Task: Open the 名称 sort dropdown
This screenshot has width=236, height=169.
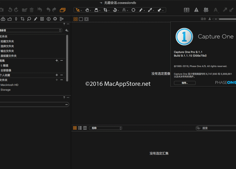Action: [x=105, y=128]
